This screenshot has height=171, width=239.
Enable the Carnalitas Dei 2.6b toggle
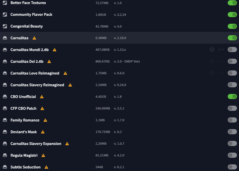click(232, 61)
